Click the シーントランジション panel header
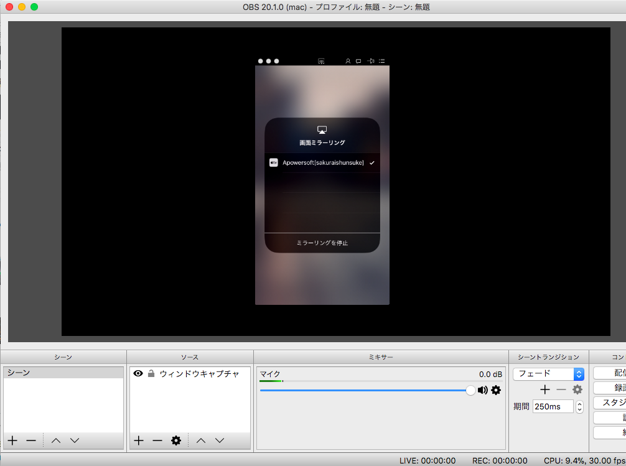 (549, 357)
